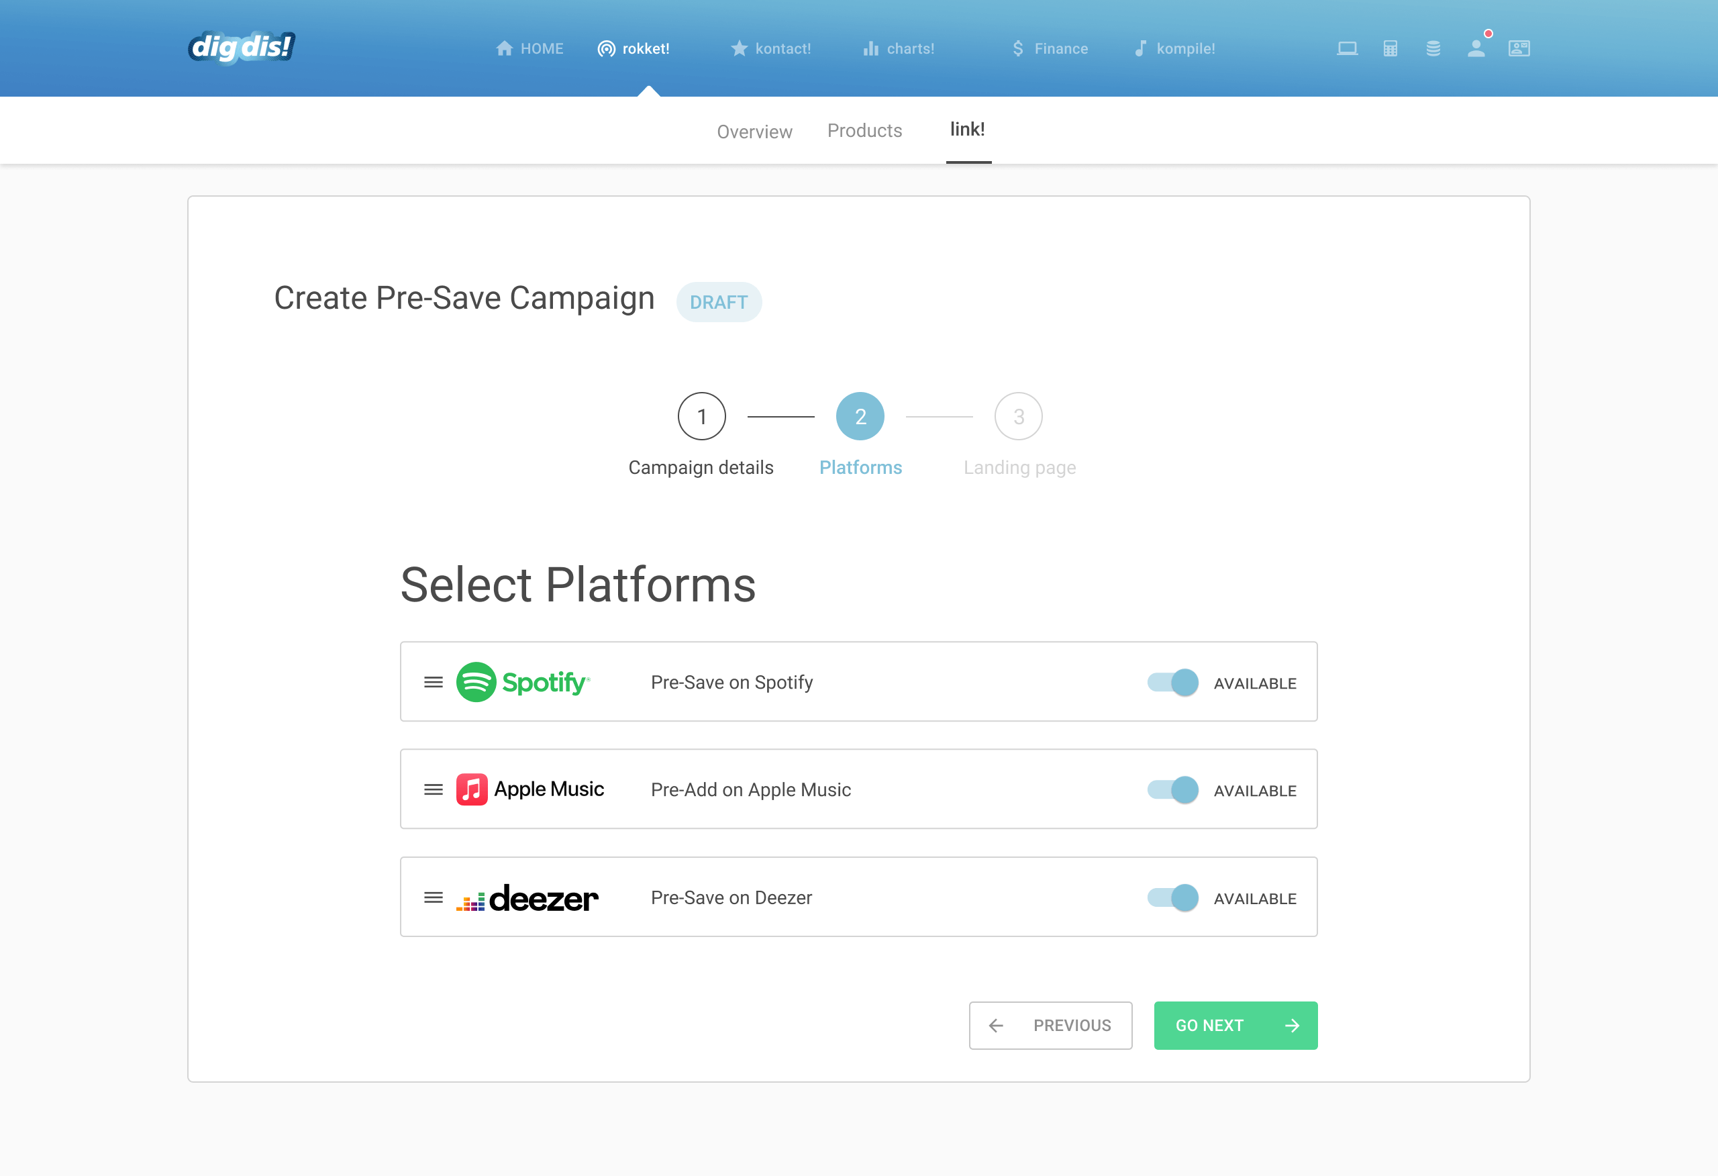Click GO NEXT to continue

click(1235, 1025)
